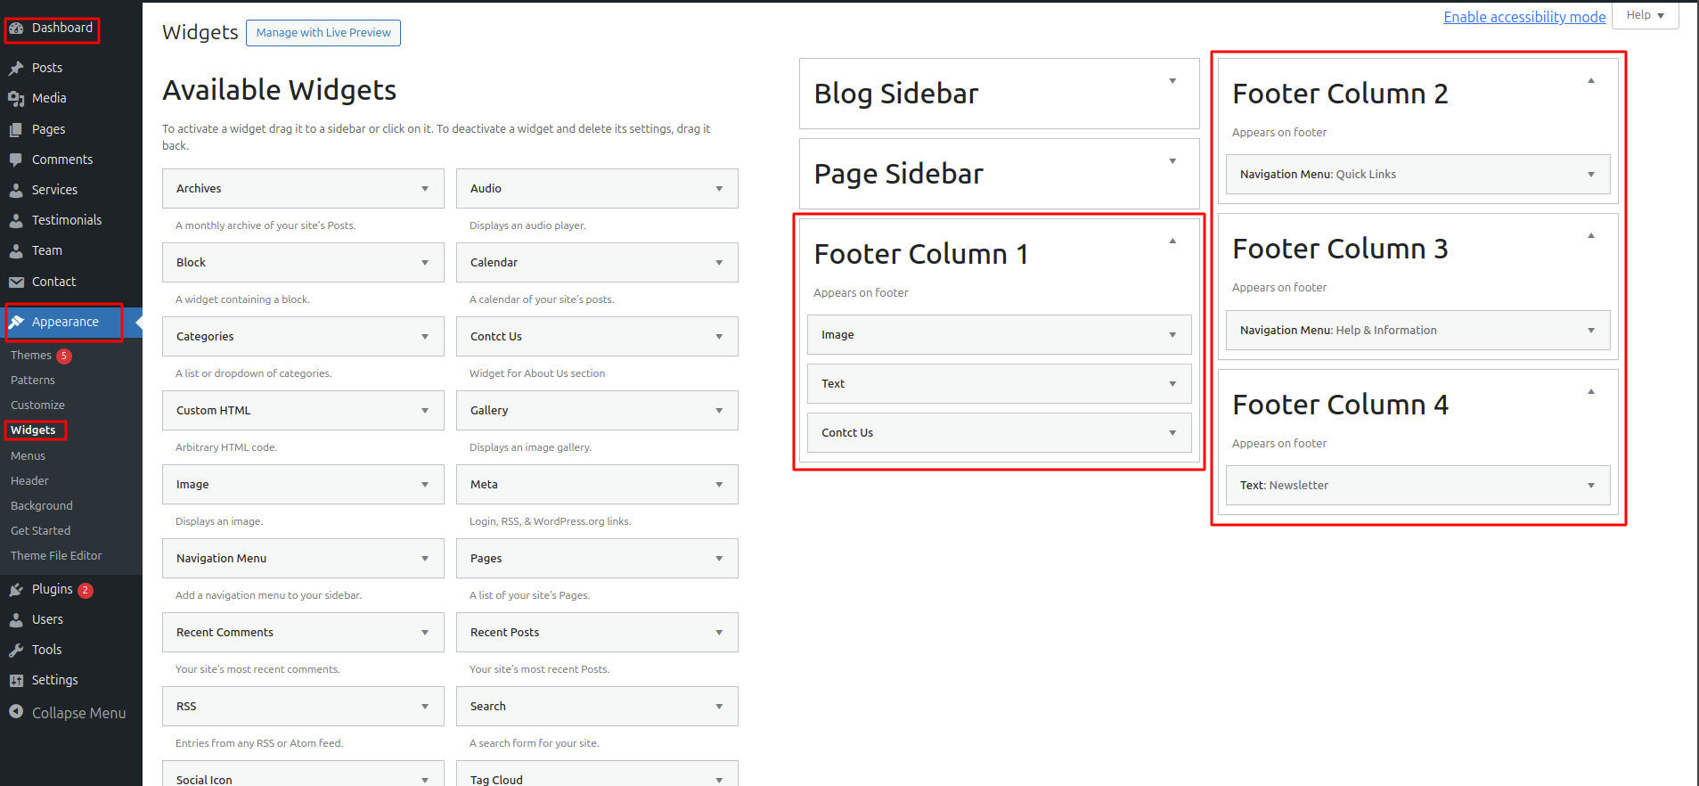The image size is (1699, 786).
Task: Click the Appearance paintbrush icon
Action: click(16, 322)
